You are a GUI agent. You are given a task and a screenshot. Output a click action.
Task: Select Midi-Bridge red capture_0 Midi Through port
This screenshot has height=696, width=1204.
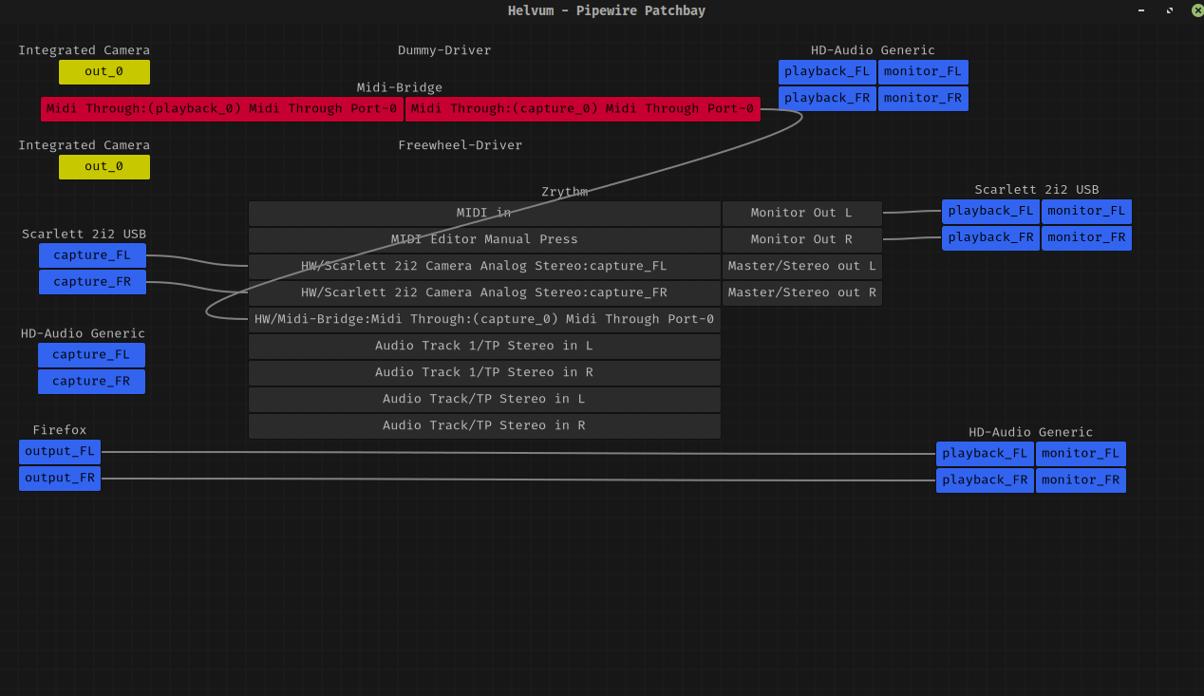click(582, 109)
